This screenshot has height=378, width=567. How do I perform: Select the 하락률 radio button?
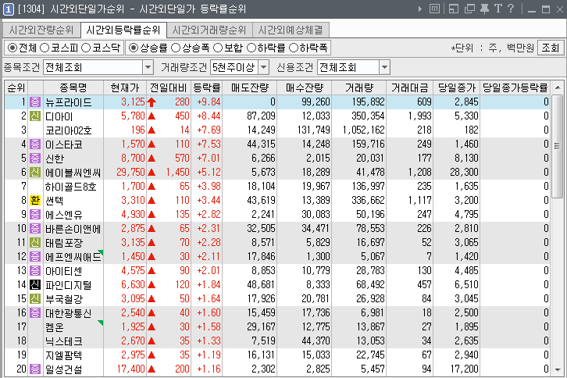click(x=251, y=48)
